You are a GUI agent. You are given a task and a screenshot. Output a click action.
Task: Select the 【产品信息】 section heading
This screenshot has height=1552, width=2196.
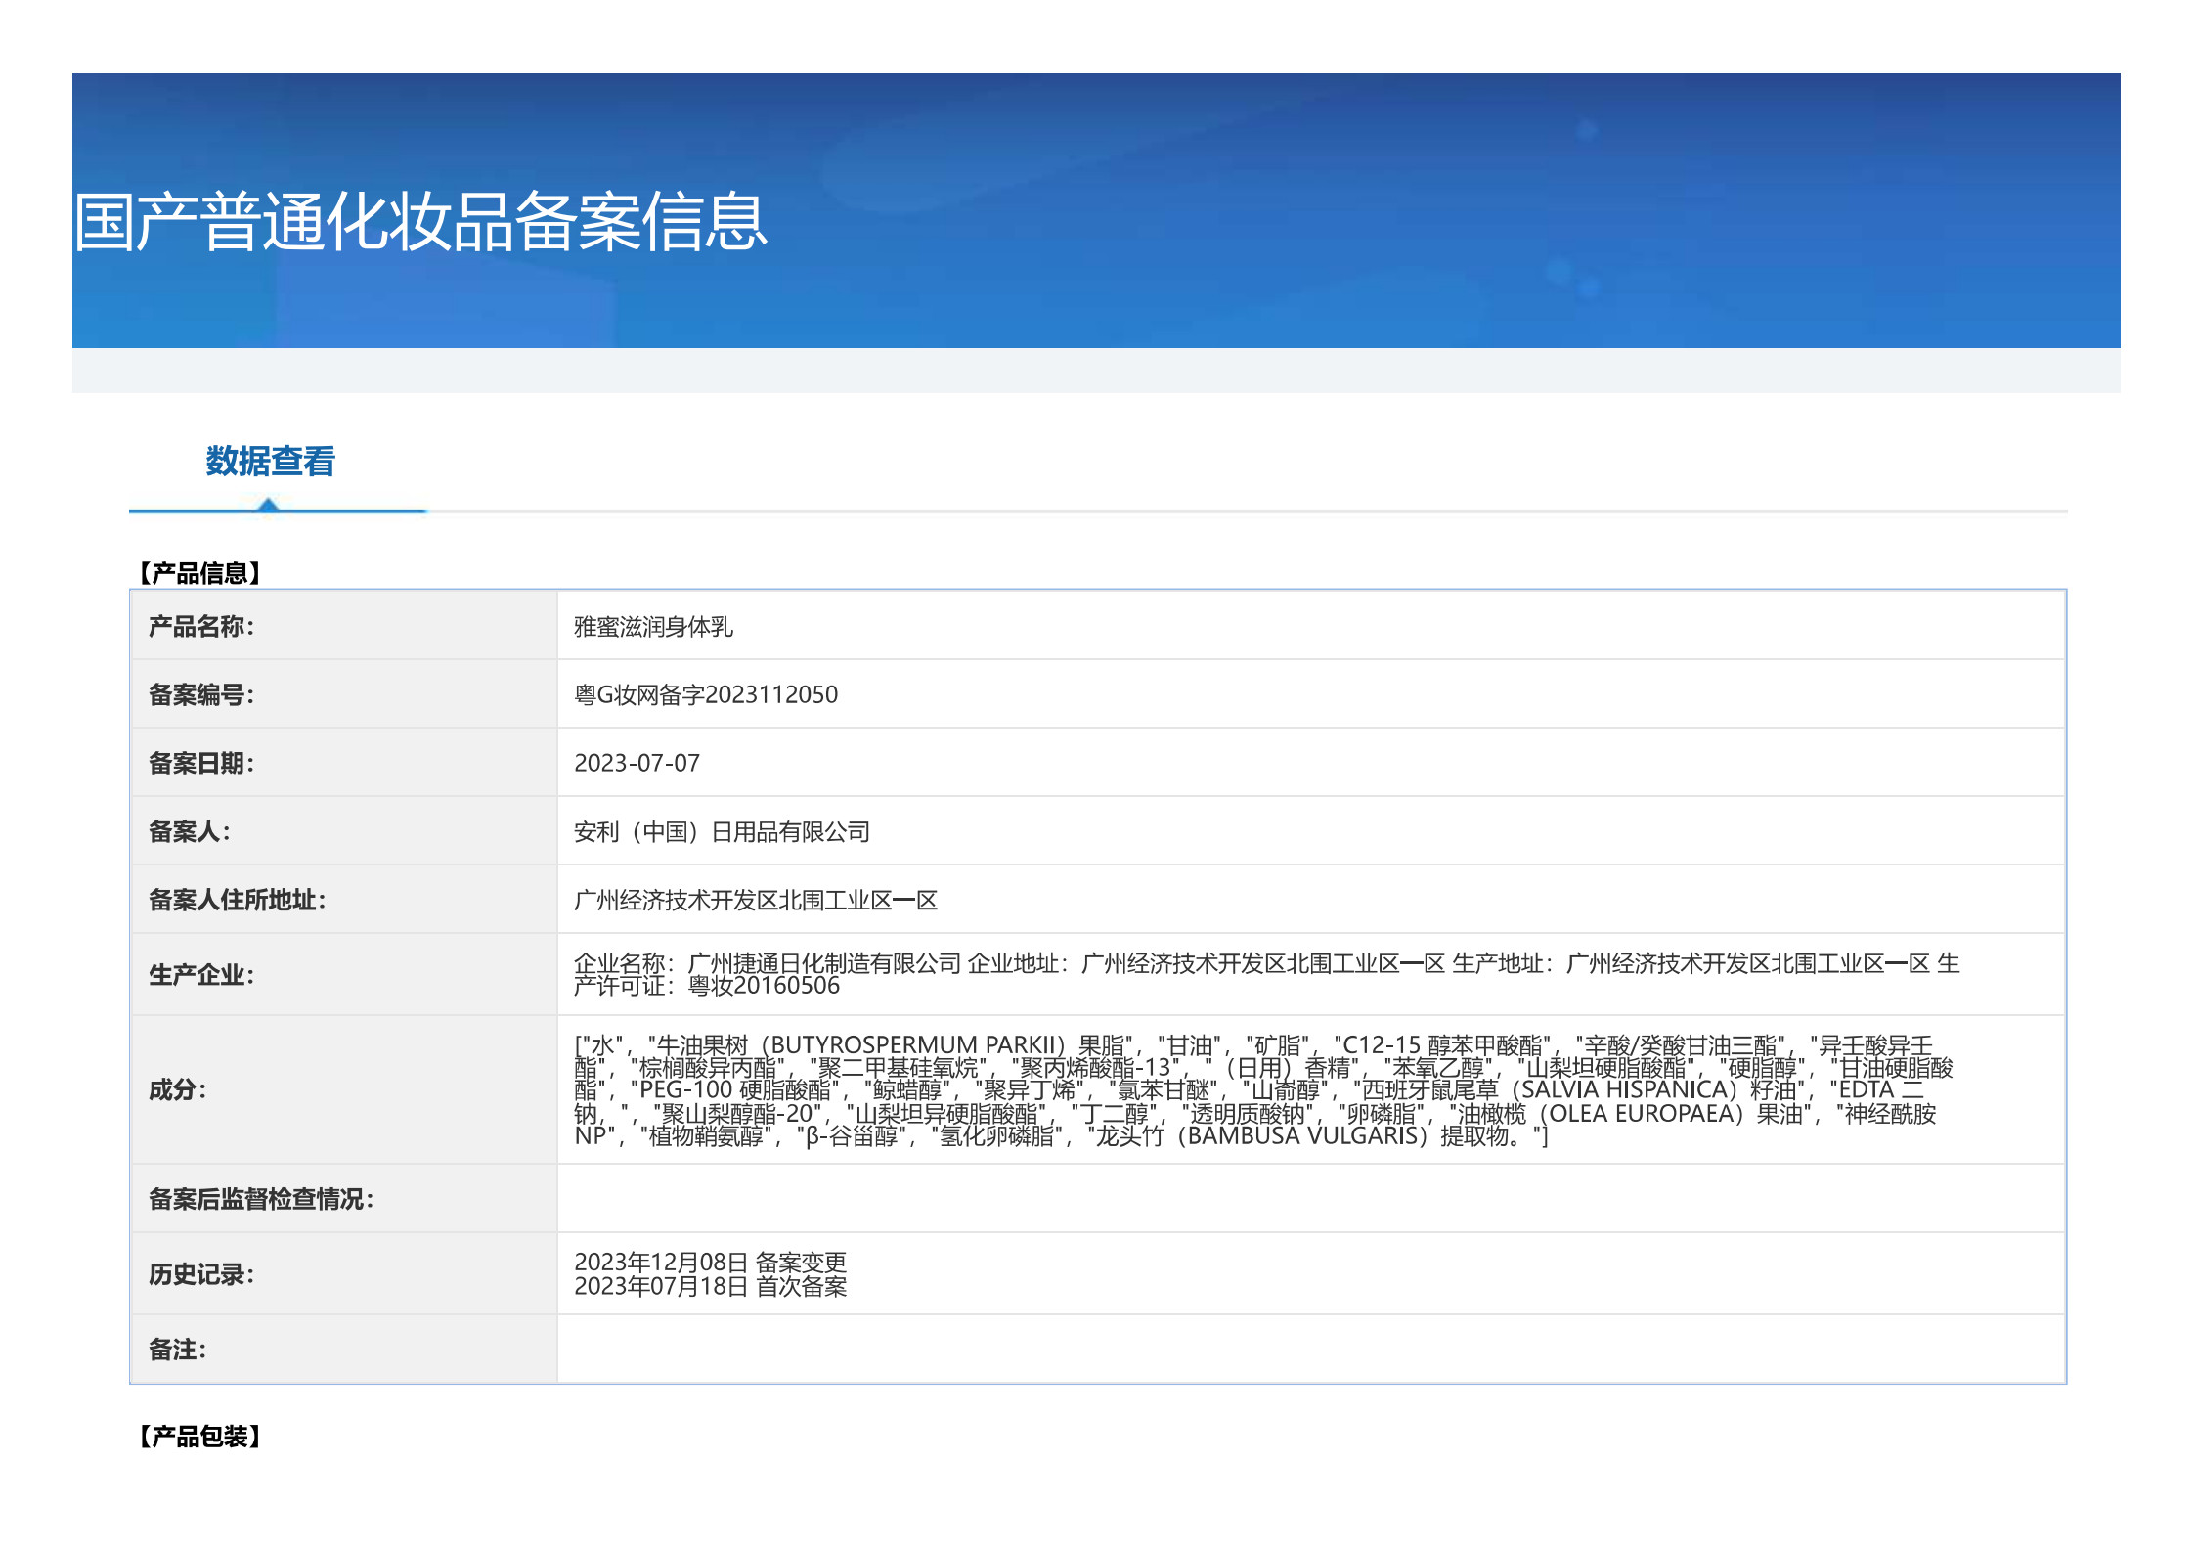(198, 573)
